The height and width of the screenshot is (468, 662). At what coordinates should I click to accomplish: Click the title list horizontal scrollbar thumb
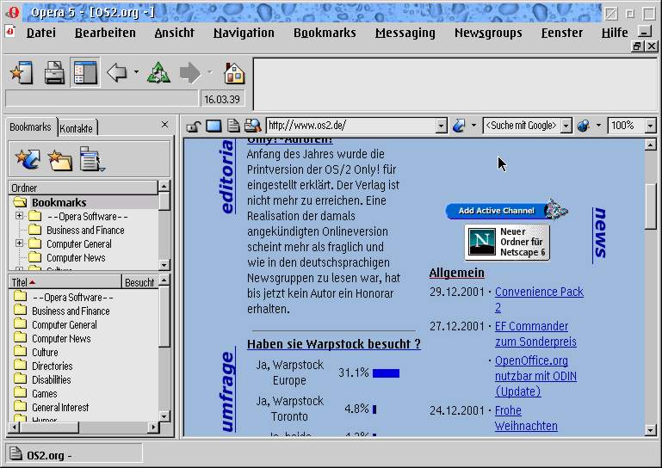pos(49,428)
